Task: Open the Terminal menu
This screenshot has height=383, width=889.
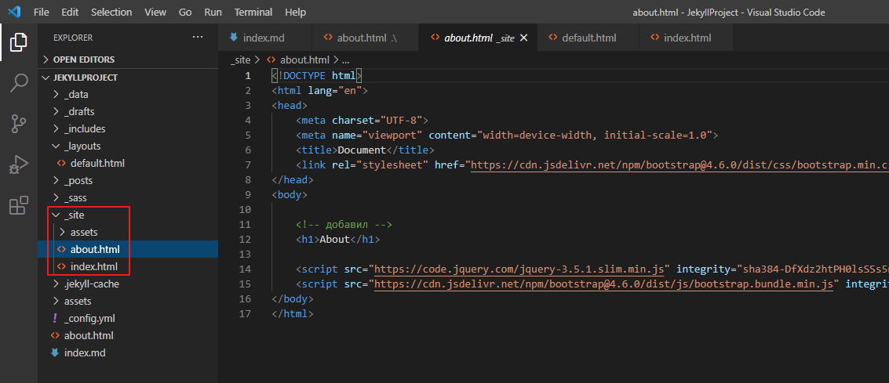Action: point(253,13)
